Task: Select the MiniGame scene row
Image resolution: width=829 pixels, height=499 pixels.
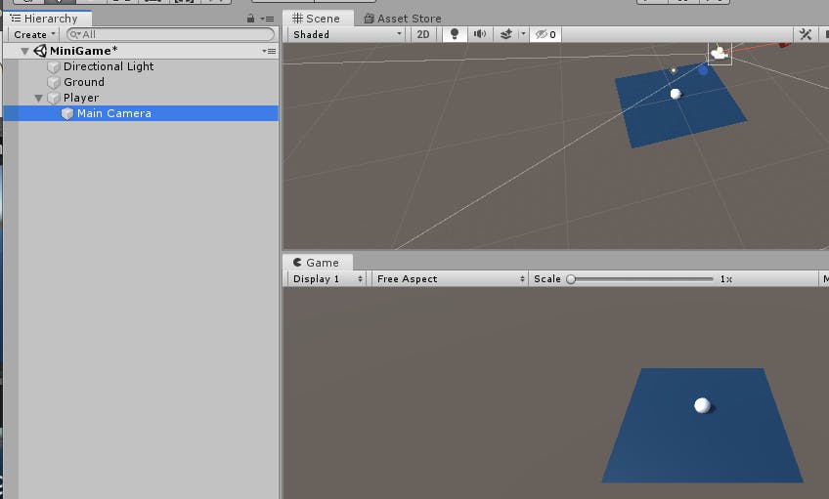Action: 141,51
